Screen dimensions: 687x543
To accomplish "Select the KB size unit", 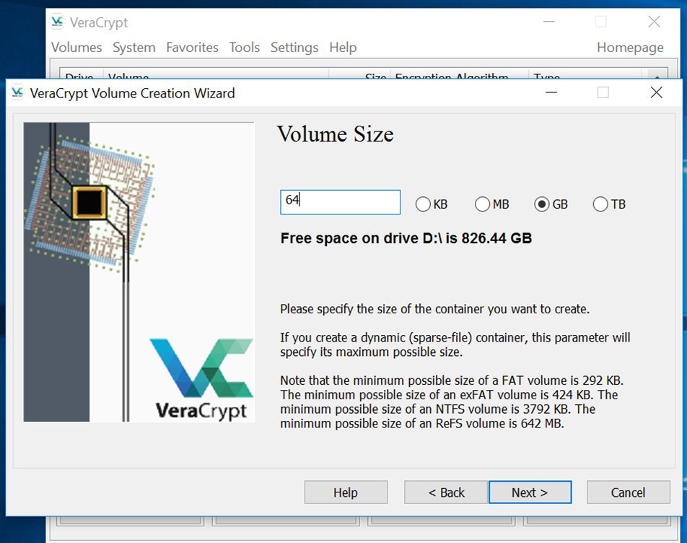I will coord(424,204).
